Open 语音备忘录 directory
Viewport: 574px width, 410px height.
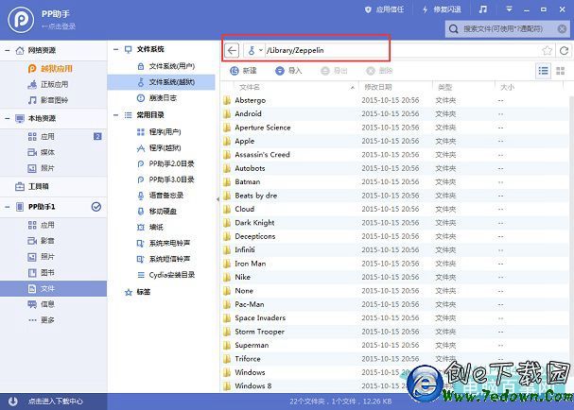point(160,196)
